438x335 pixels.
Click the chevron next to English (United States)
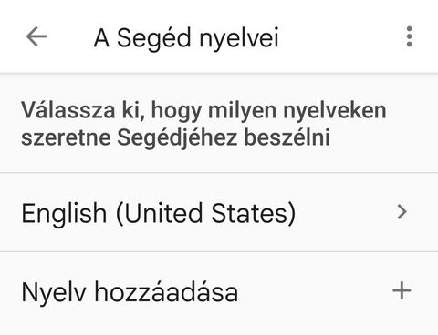pyautogui.click(x=402, y=212)
